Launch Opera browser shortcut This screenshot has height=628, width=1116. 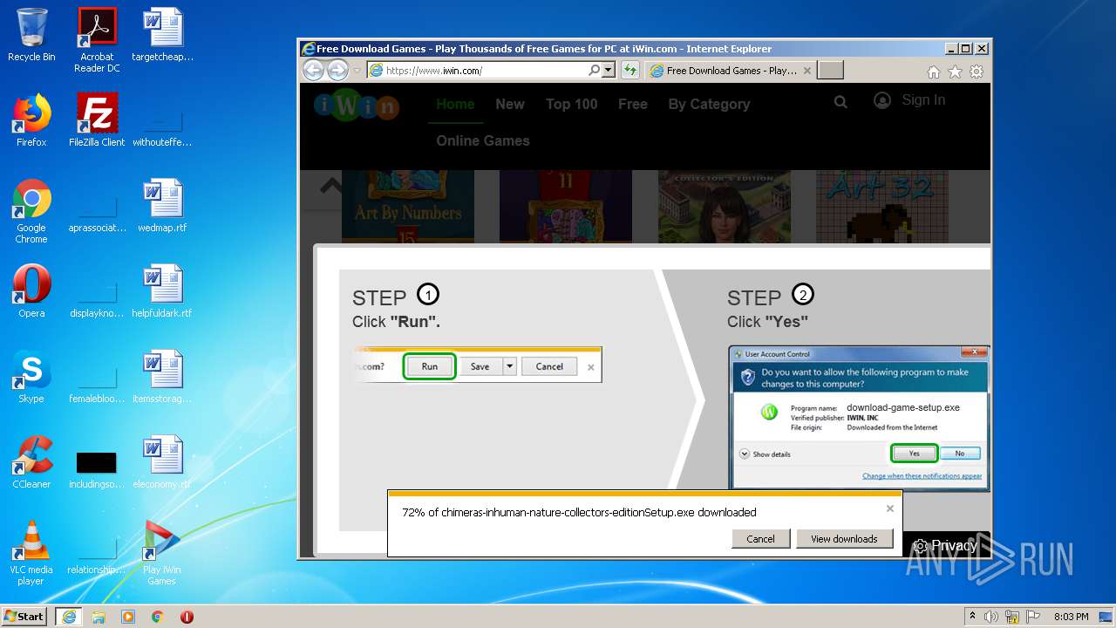(31, 291)
